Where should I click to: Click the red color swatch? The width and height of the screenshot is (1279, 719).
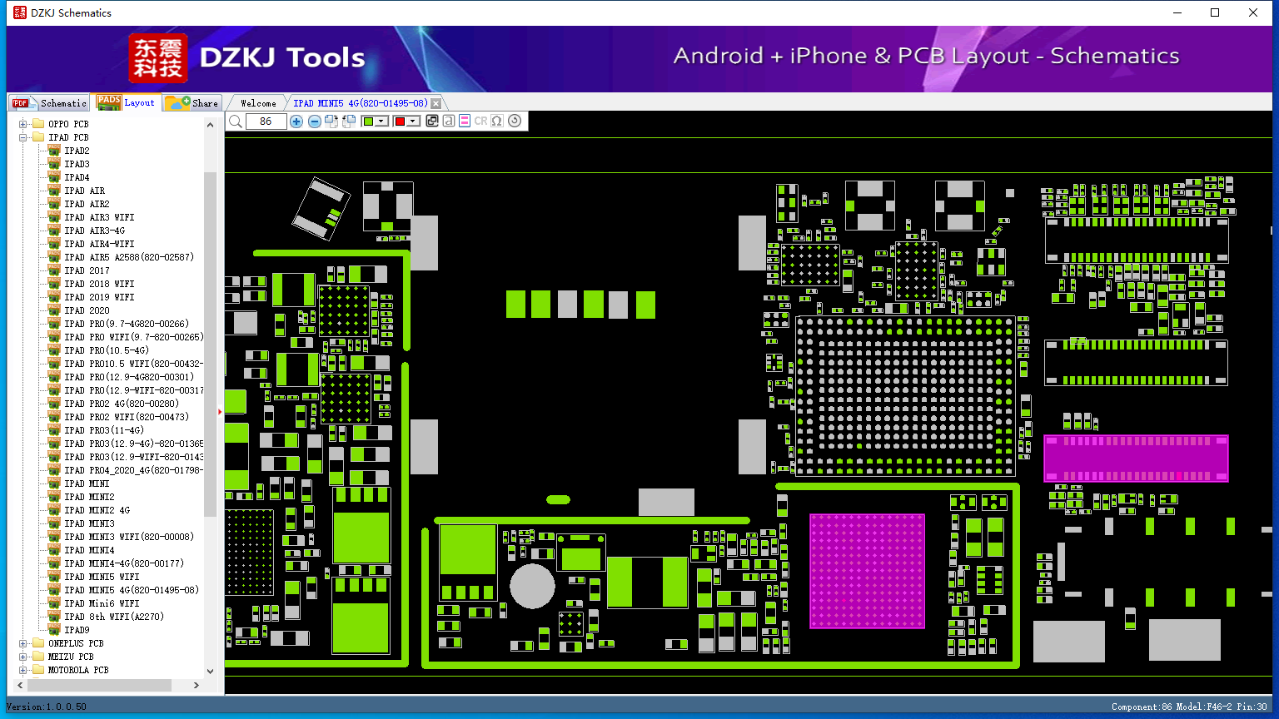pyautogui.click(x=400, y=121)
